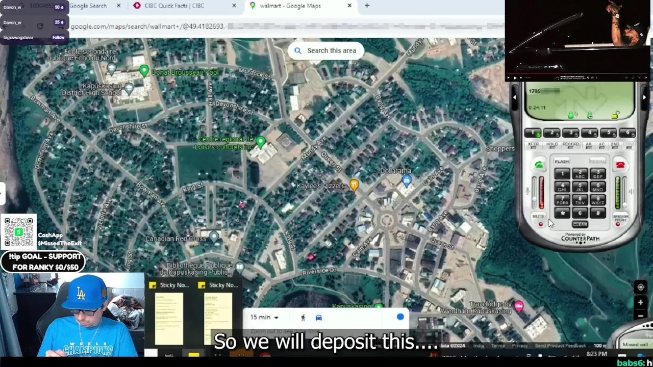Select the Canadian Red Cross map pin
653x367 pixels.
coord(214,236)
